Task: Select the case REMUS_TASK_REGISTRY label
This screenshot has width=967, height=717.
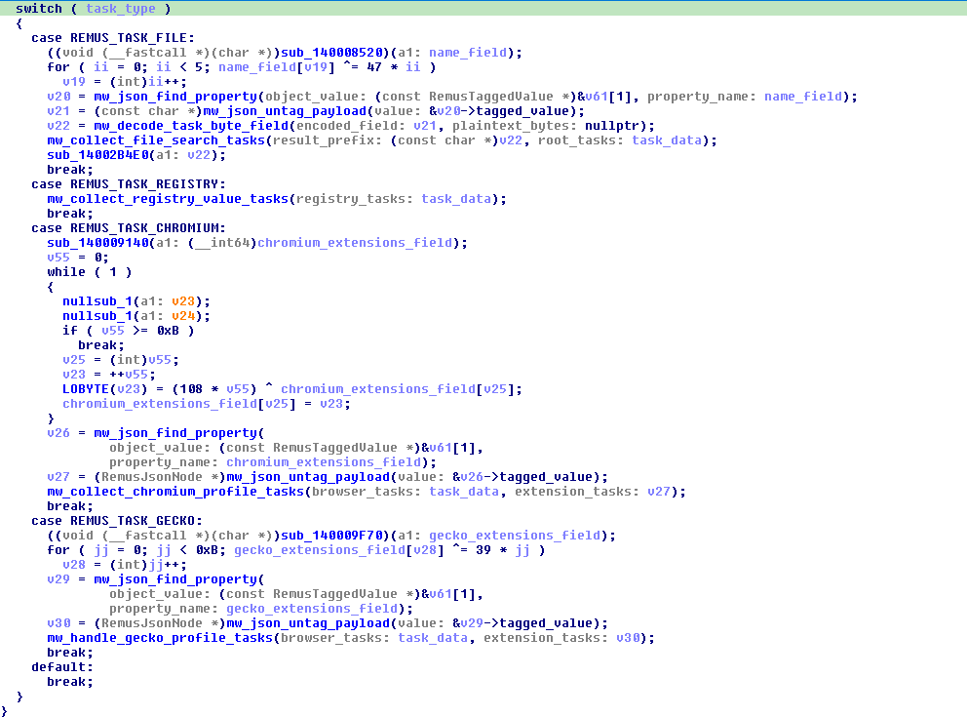Action: (129, 184)
